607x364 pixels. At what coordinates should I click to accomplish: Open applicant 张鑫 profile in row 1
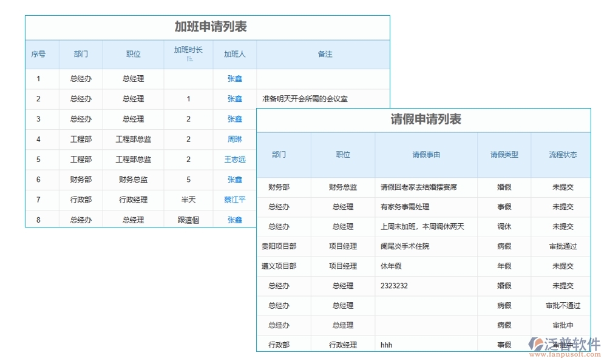tap(234, 78)
